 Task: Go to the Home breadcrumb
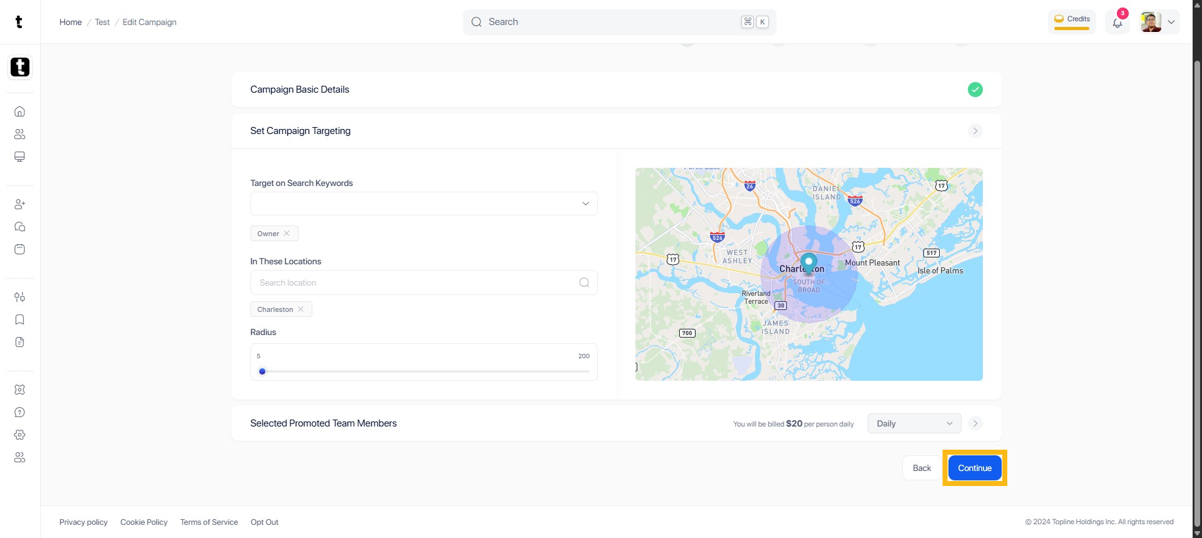(71, 22)
